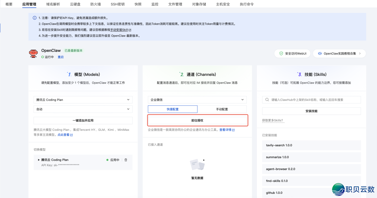Image resolution: width=377 pixels, height=198 pixels.
Task: Click the speaker icon beside OpenClaw实践教程合集
Action: (x=320, y=54)
